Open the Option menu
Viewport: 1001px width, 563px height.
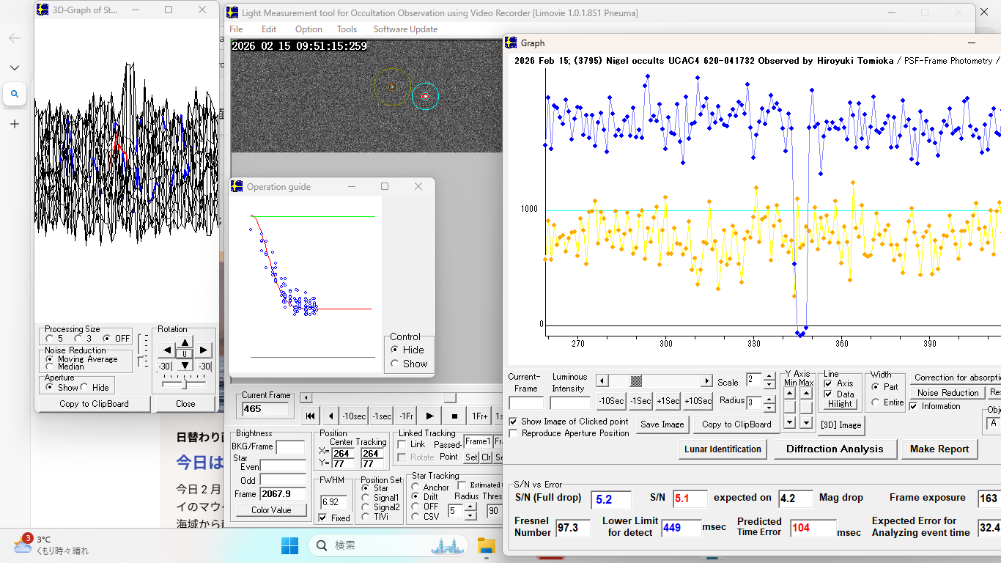click(309, 29)
